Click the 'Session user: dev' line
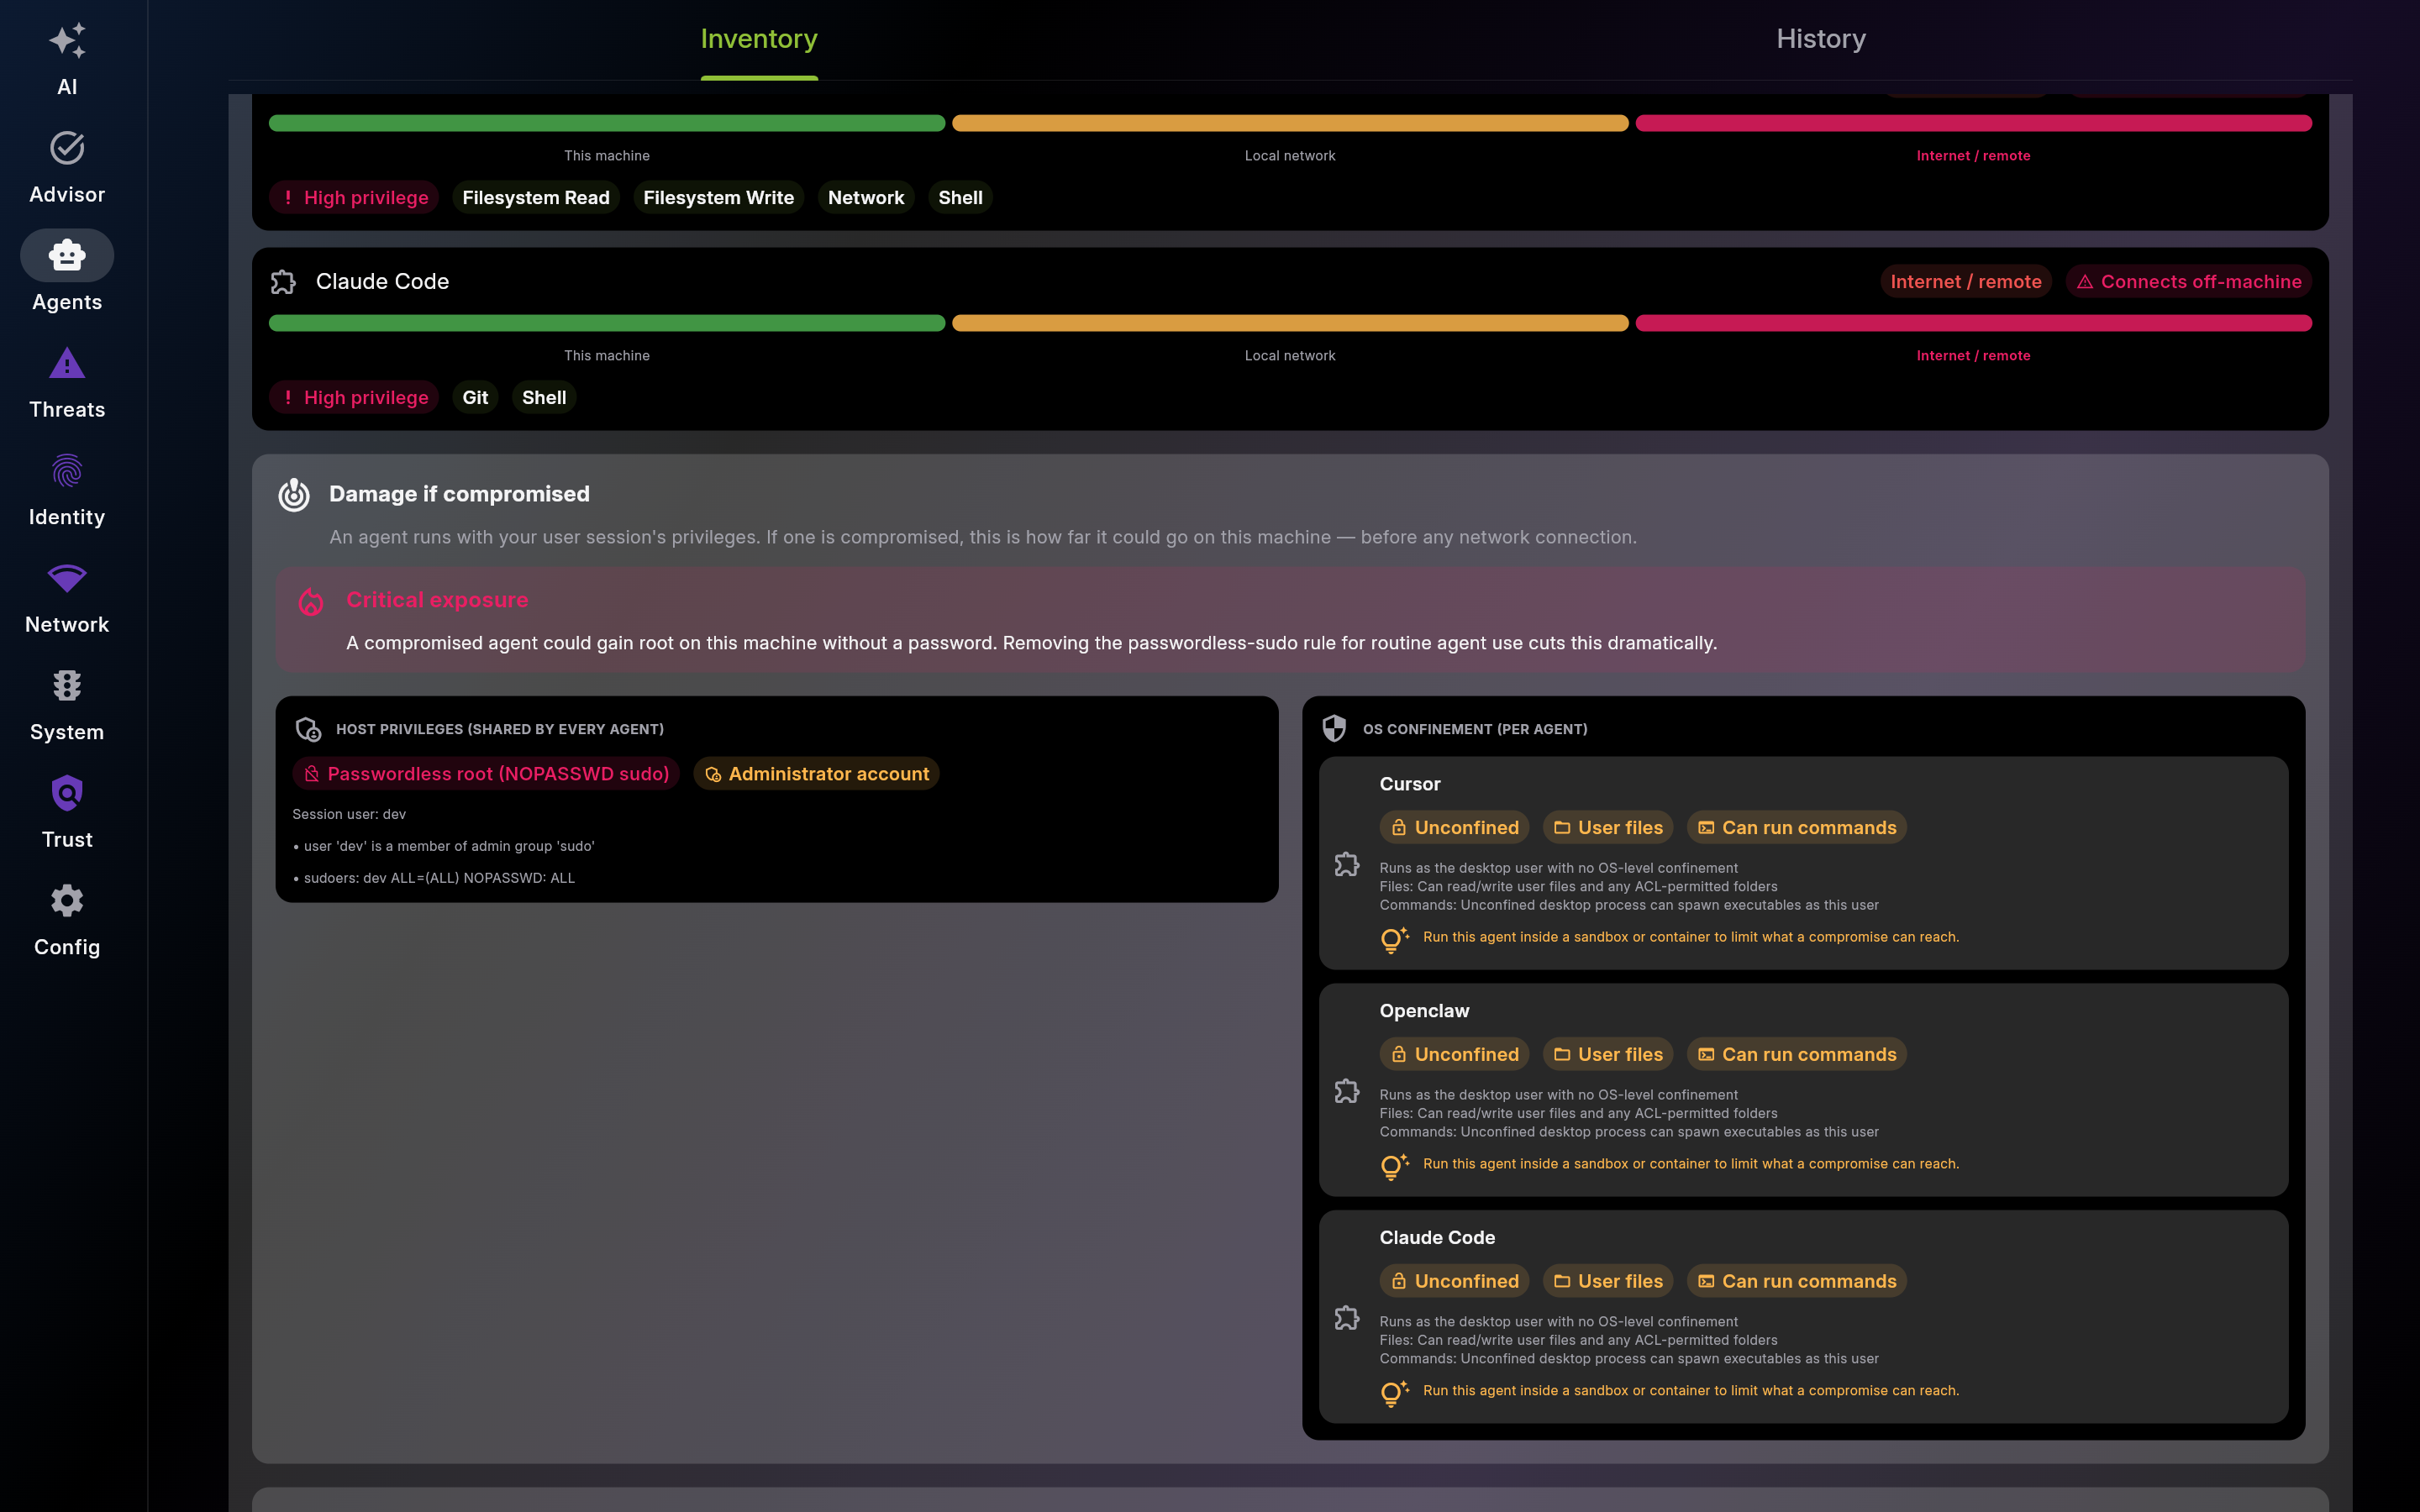The image size is (2420, 1512). click(349, 815)
